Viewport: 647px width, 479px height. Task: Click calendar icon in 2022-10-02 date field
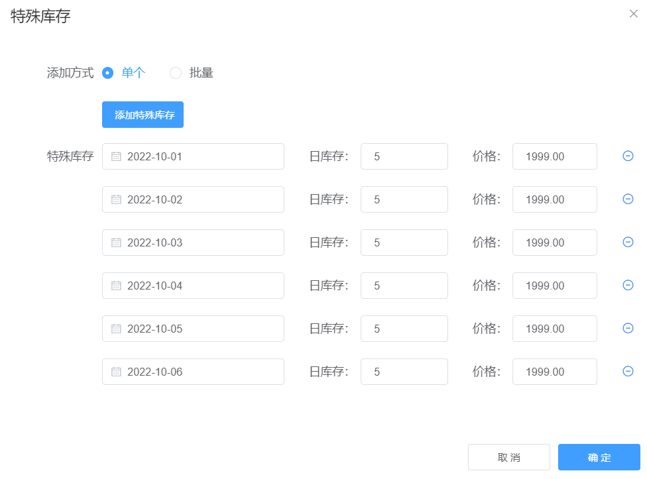pyautogui.click(x=117, y=199)
